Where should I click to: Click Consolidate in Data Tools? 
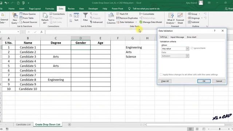point(147,14)
